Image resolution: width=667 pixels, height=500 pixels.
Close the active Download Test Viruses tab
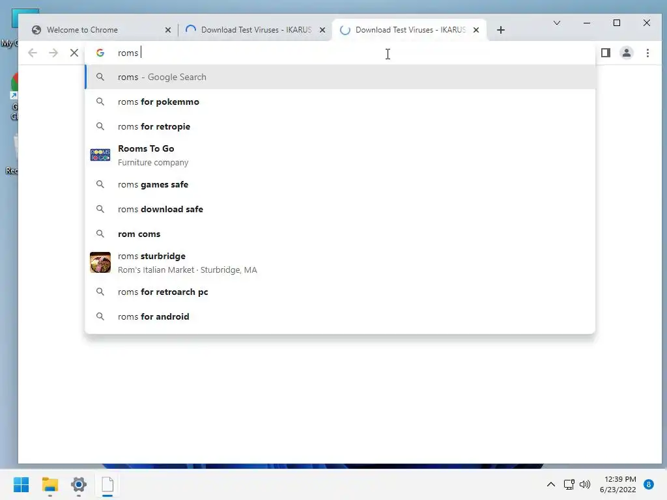476,30
